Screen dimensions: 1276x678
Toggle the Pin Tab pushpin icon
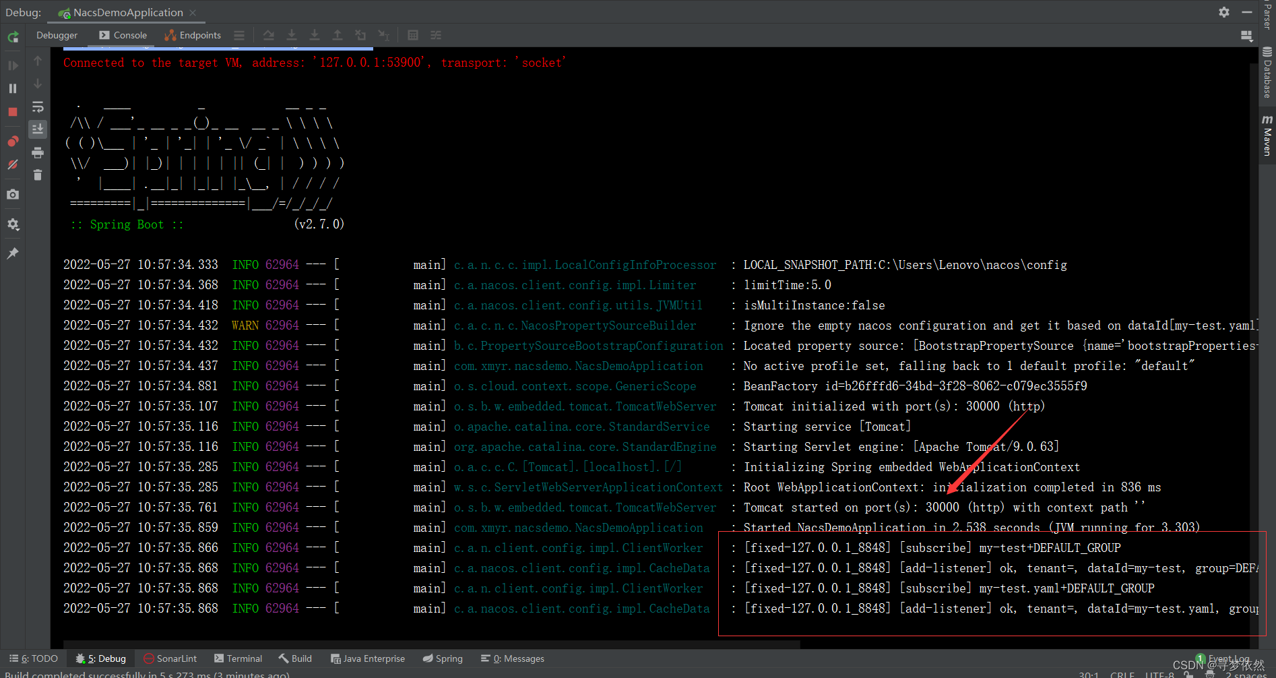click(x=13, y=253)
